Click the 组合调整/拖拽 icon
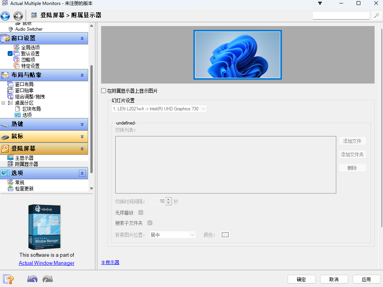The image size is (383, 287). [x=10, y=97]
